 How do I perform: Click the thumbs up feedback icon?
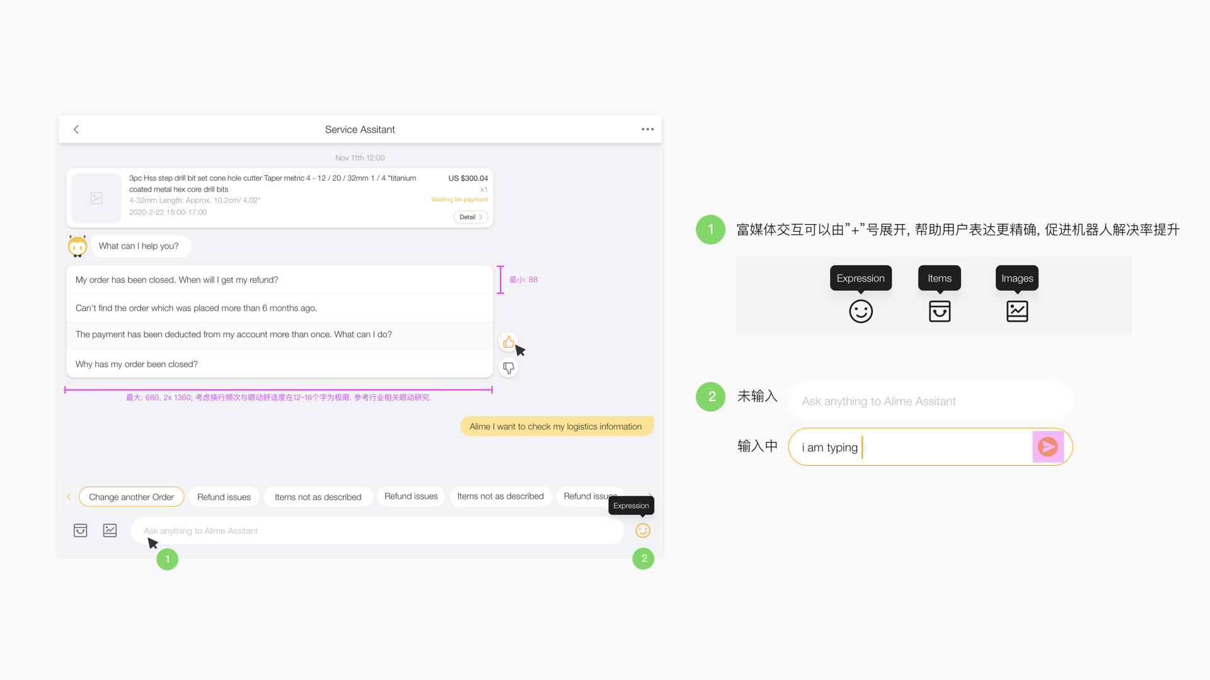tap(508, 342)
